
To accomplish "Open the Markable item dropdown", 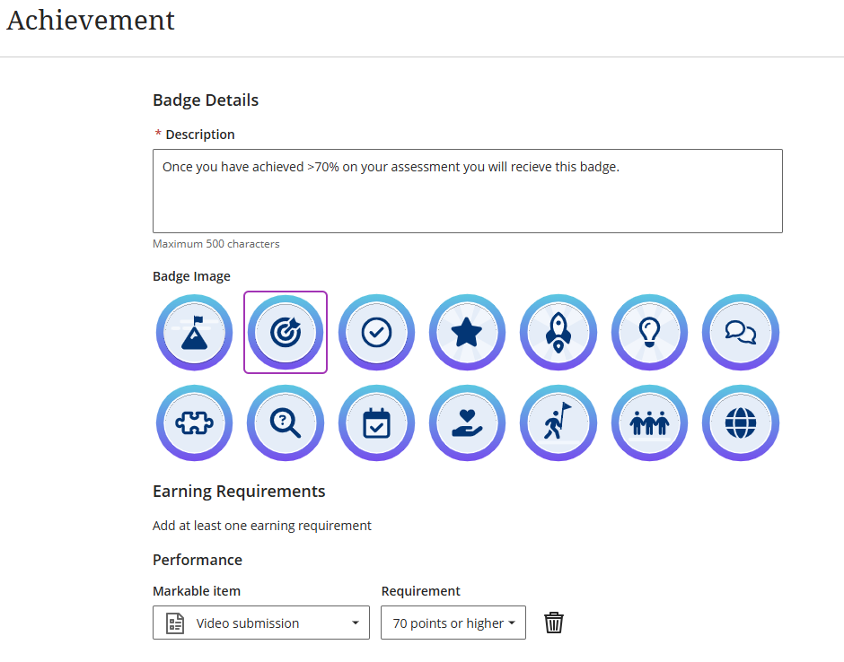I will pos(260,623).
